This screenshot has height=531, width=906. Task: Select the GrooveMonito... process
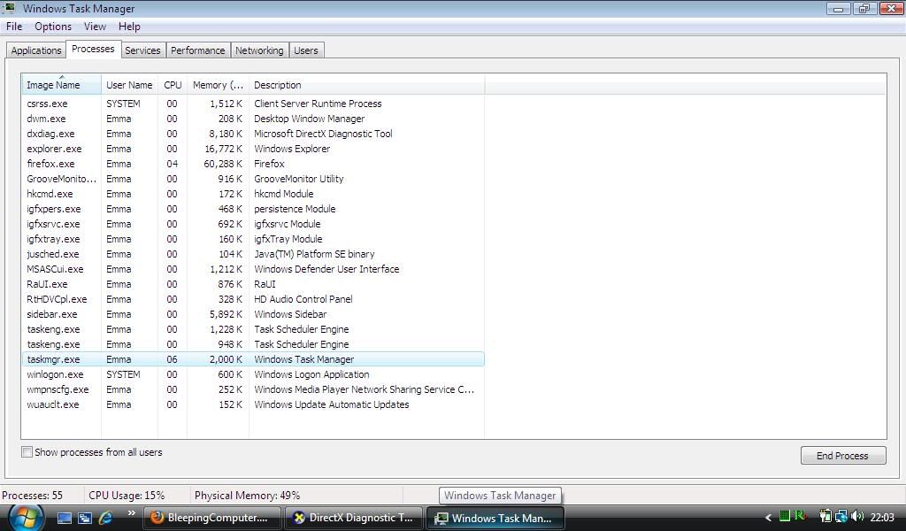pyautogui.click(x=253, y=179)
